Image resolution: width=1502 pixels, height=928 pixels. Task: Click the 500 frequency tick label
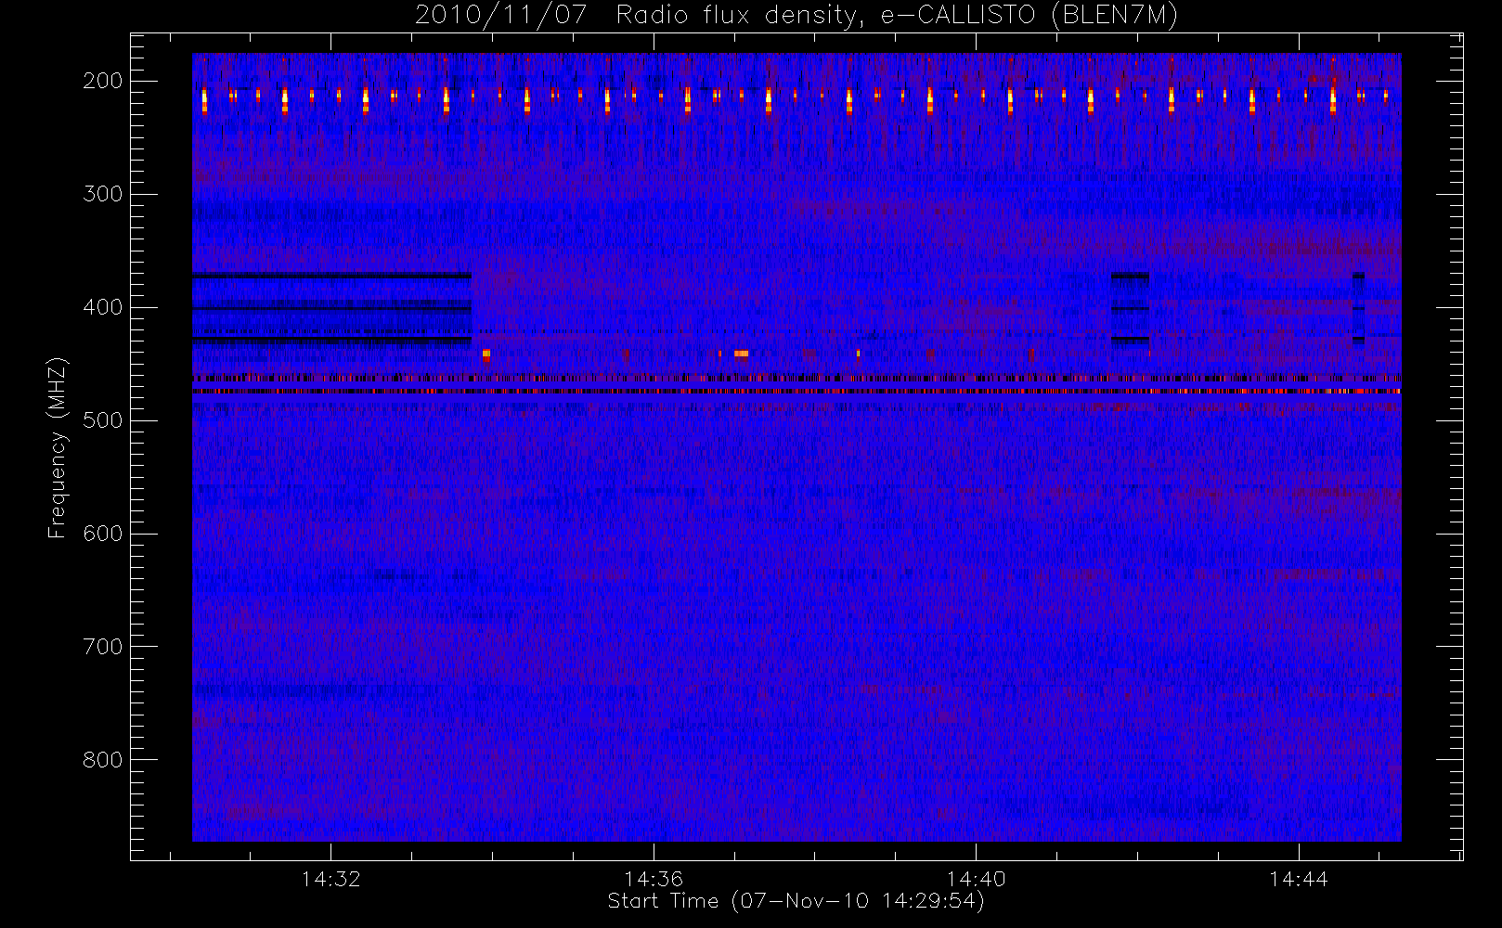pyautogui.click(x=103, y=420)
